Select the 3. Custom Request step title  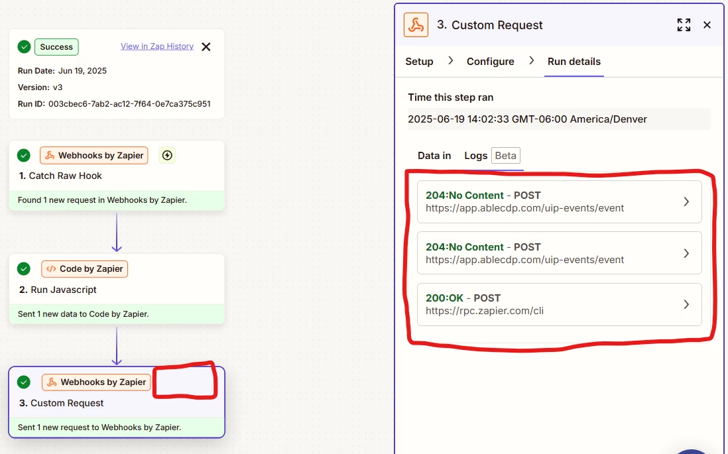[x=61, y=403]
